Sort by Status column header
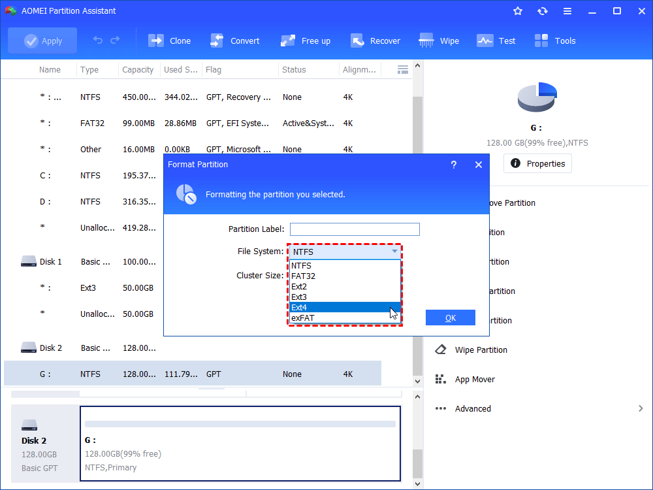Viewport: 653px width, 490px height. point(294,70)
